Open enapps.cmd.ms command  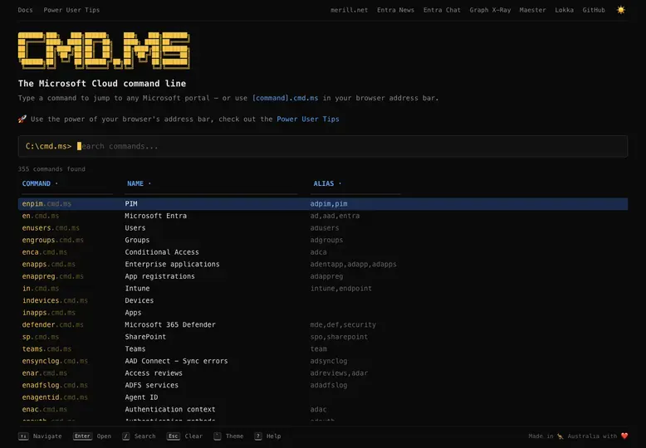coord(49,265)
